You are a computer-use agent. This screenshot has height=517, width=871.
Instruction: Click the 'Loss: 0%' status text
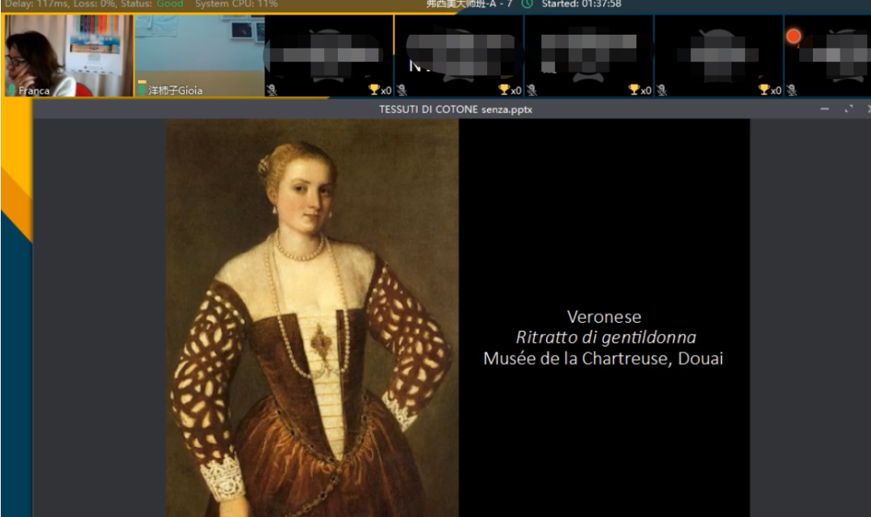[94, 4]
